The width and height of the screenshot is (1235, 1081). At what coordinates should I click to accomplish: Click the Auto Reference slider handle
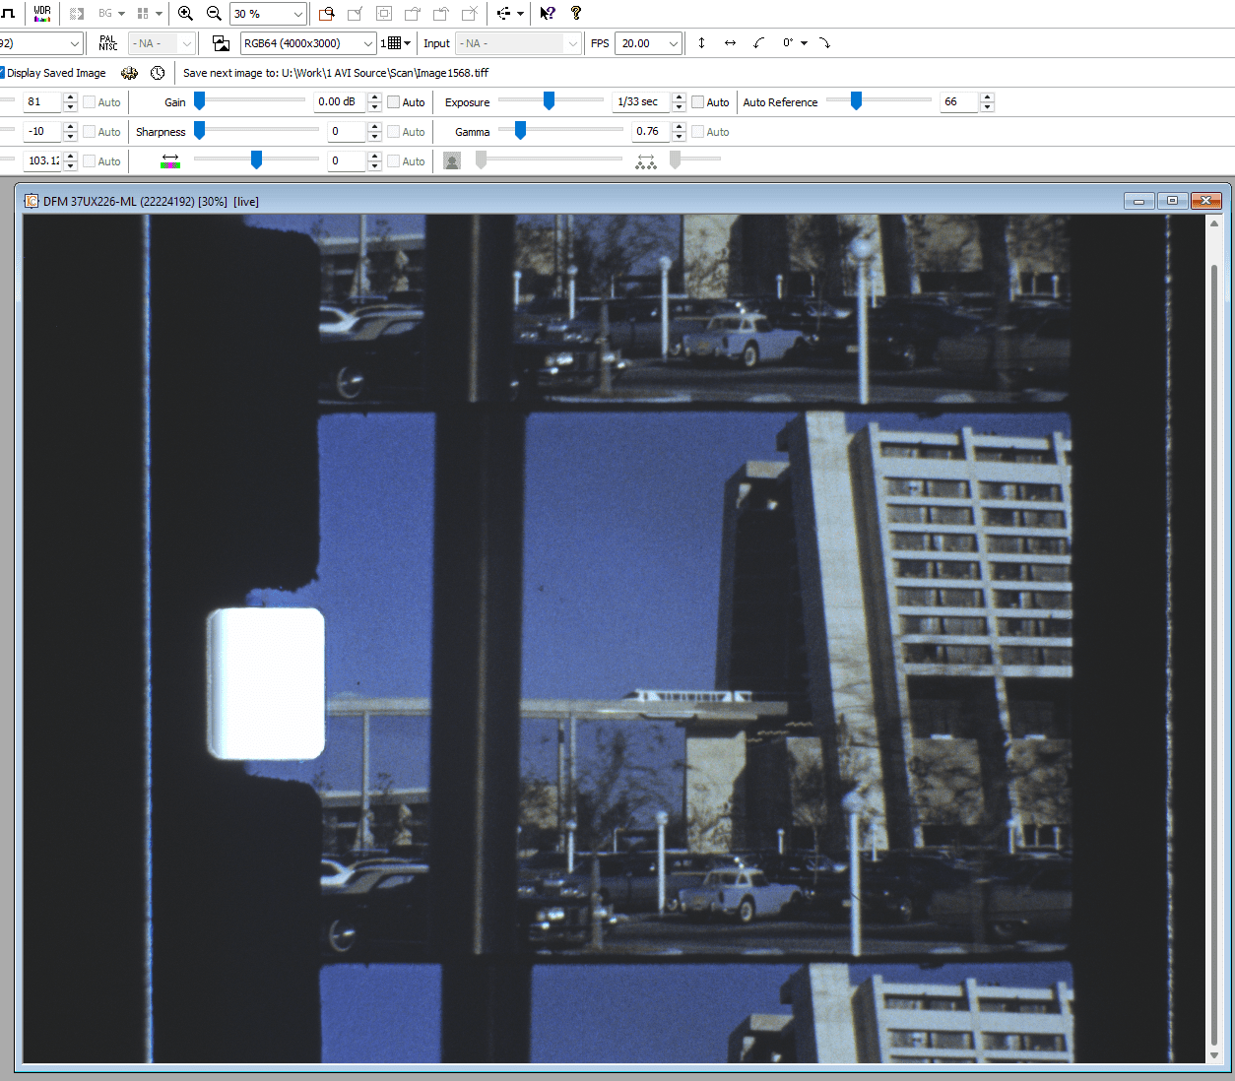point(856,101)
